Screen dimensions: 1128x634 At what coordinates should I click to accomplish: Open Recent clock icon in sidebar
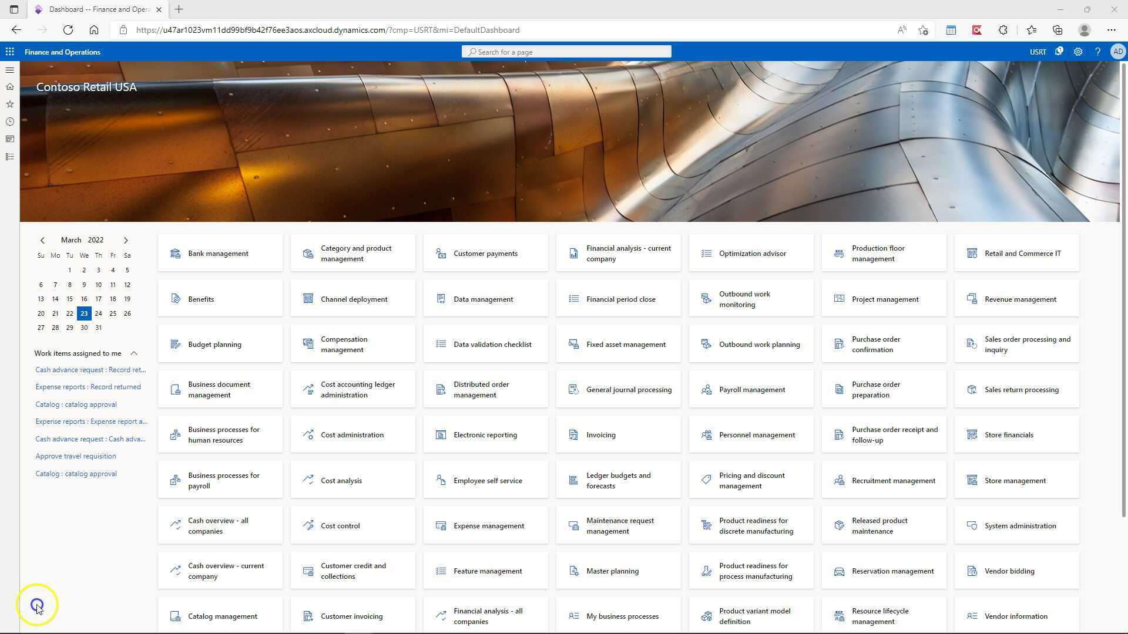click(x=10, y=122)
